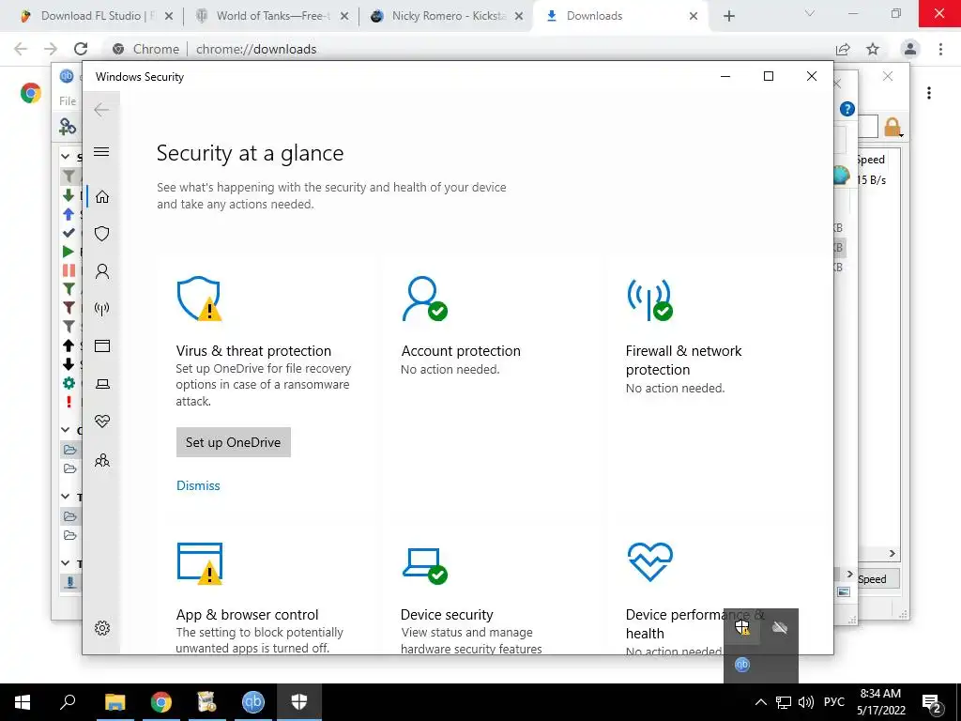This screenshot has height=721, width=961.
Task: Click qBittorrent add torrent link icon
Action: pyautogui.click(x=68, y=127)
